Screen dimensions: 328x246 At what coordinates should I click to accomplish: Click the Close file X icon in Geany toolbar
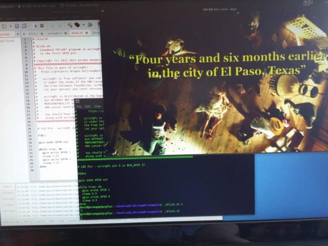(x=42, y=26)
